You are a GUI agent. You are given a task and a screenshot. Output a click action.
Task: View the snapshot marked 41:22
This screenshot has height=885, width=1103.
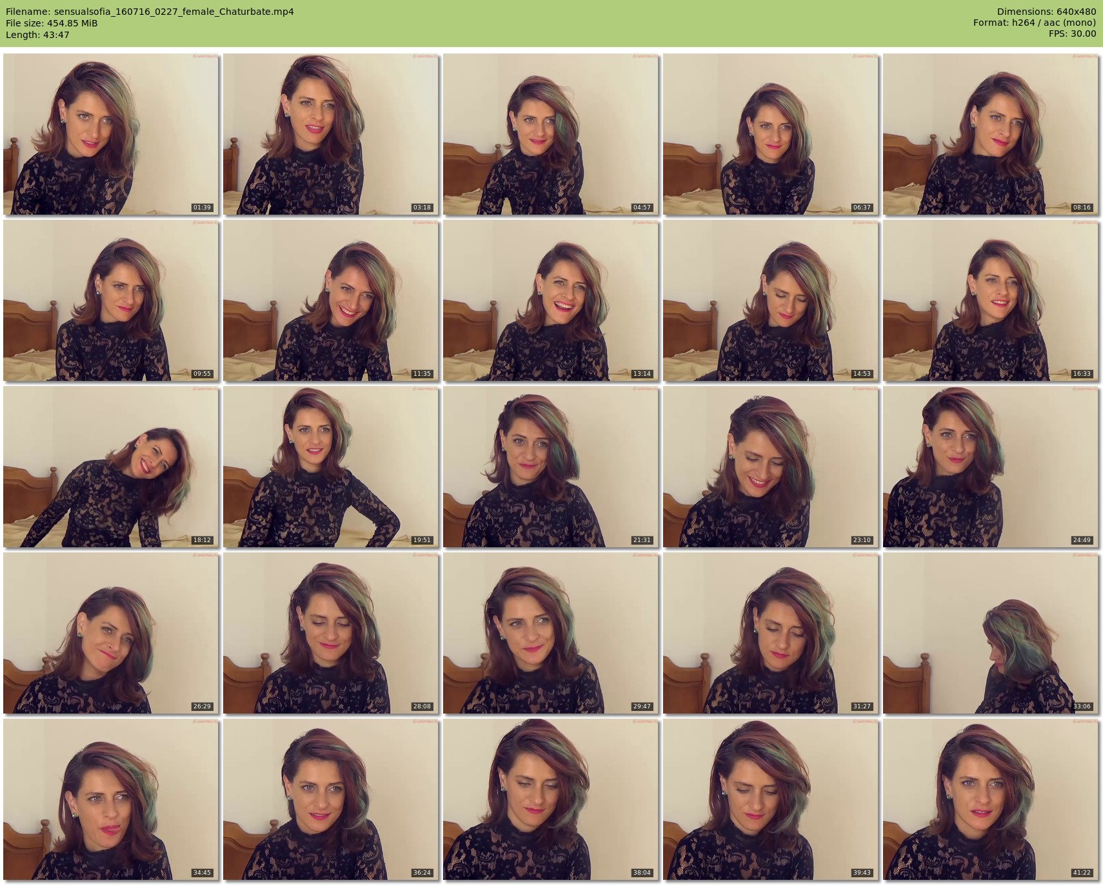click(991, 799)
